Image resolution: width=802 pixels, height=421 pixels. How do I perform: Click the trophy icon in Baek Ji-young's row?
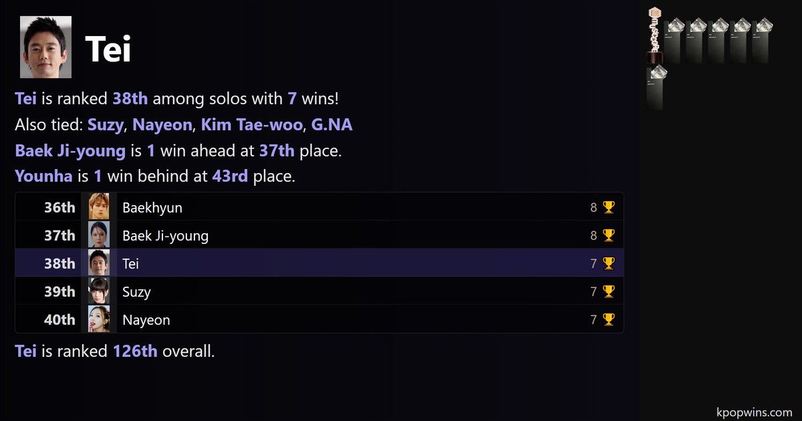[x=608, y=236]
